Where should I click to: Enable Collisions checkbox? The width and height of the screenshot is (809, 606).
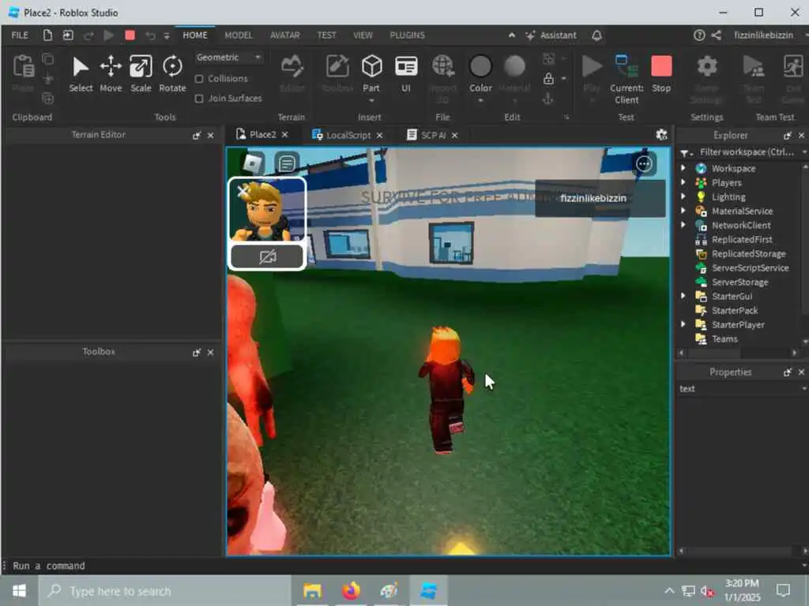pyautogui.click(x=199, y=79)
